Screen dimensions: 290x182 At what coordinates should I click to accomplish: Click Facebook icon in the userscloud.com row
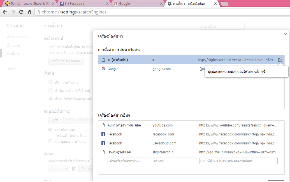(x=103, y=143)
